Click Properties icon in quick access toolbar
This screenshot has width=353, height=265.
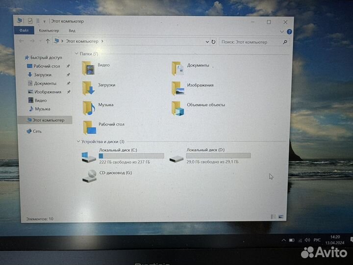(30, 21)
